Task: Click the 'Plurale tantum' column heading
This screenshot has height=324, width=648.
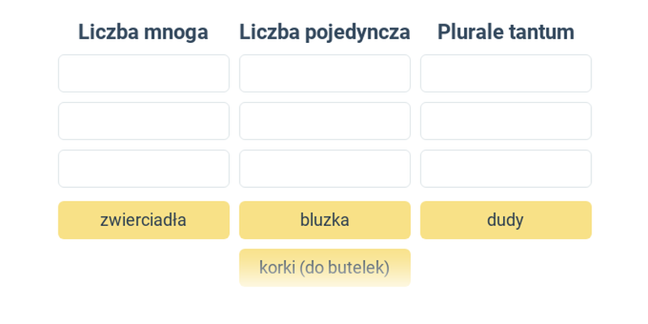Action: (505, 32)
